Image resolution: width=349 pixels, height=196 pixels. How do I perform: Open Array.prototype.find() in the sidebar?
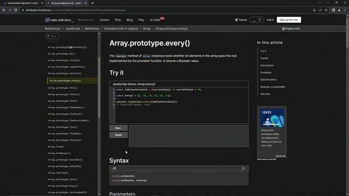click(x=63, y=101)
